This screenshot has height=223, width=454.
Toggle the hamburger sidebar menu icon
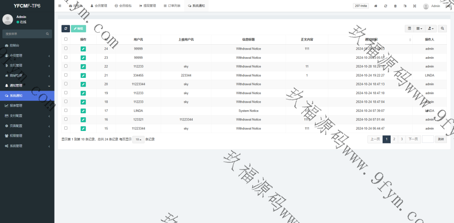(x=60, y=6)
